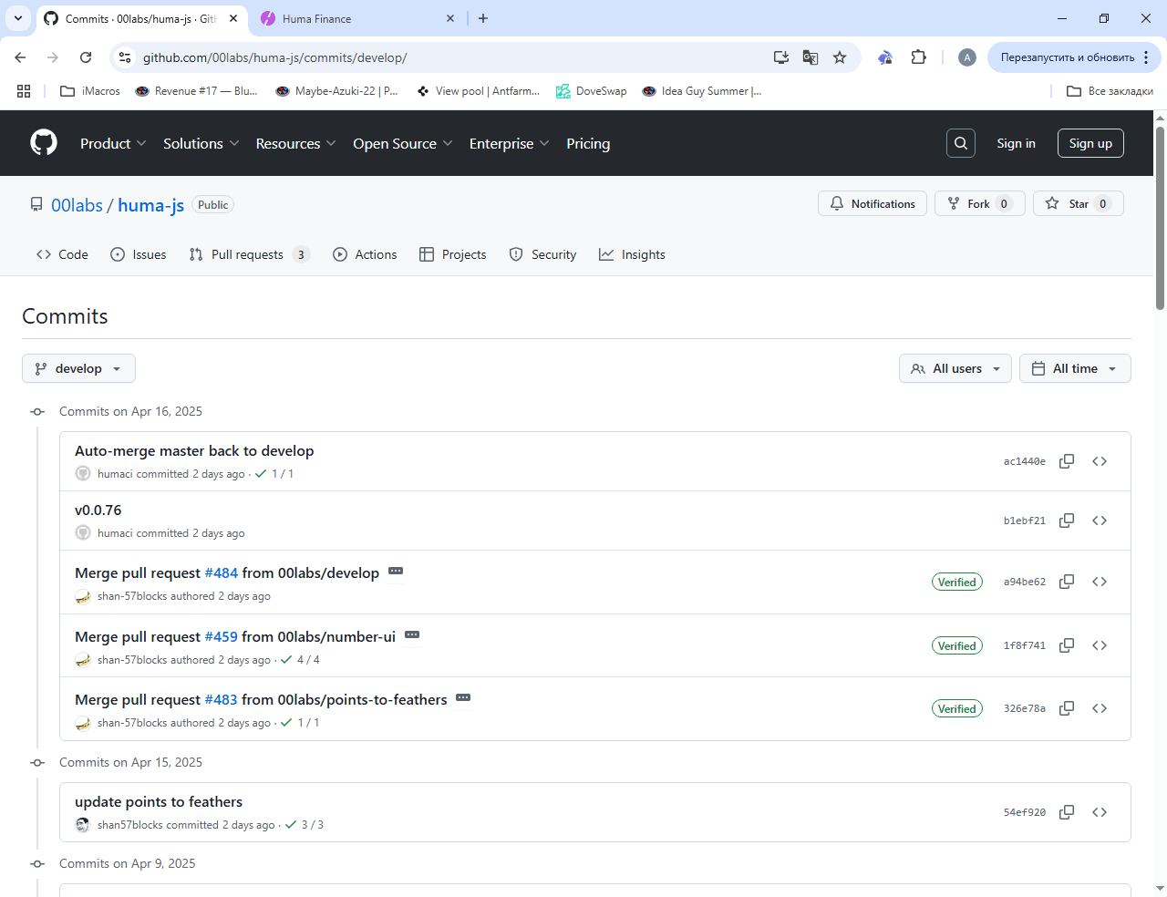Viewport: 1167px width, 897px height.
Task: Copy full SHA for commit a94be62
Action: [1067, 582]
